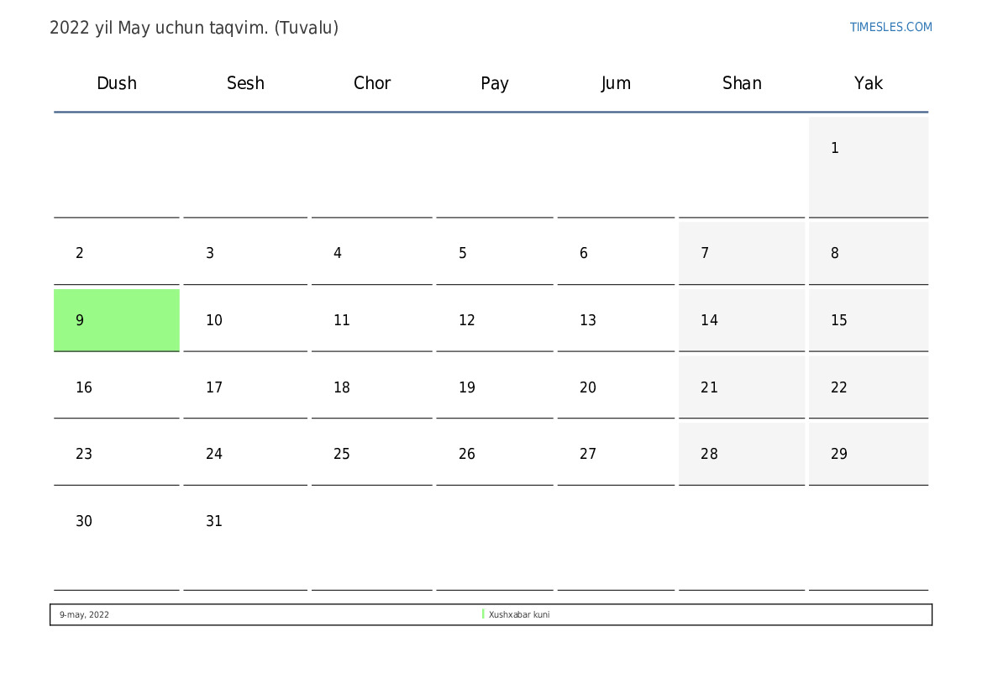
Task: Open the TIMESLES.COM link
Action: click(x=890, y=27)
